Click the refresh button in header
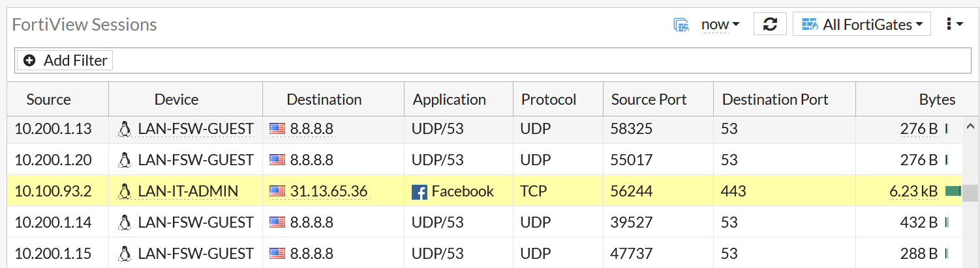Image resolution: width=980 pixels, height=268 pixels. (x=770, y=24)
